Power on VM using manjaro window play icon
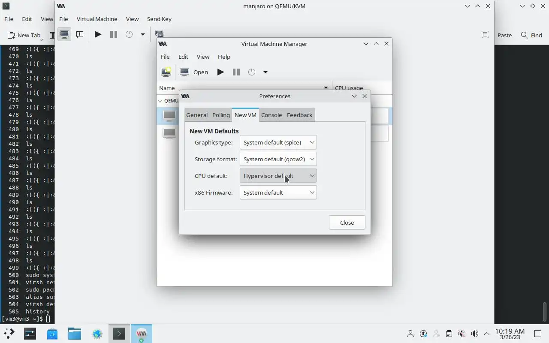The image size is (549, 343). 98,34
